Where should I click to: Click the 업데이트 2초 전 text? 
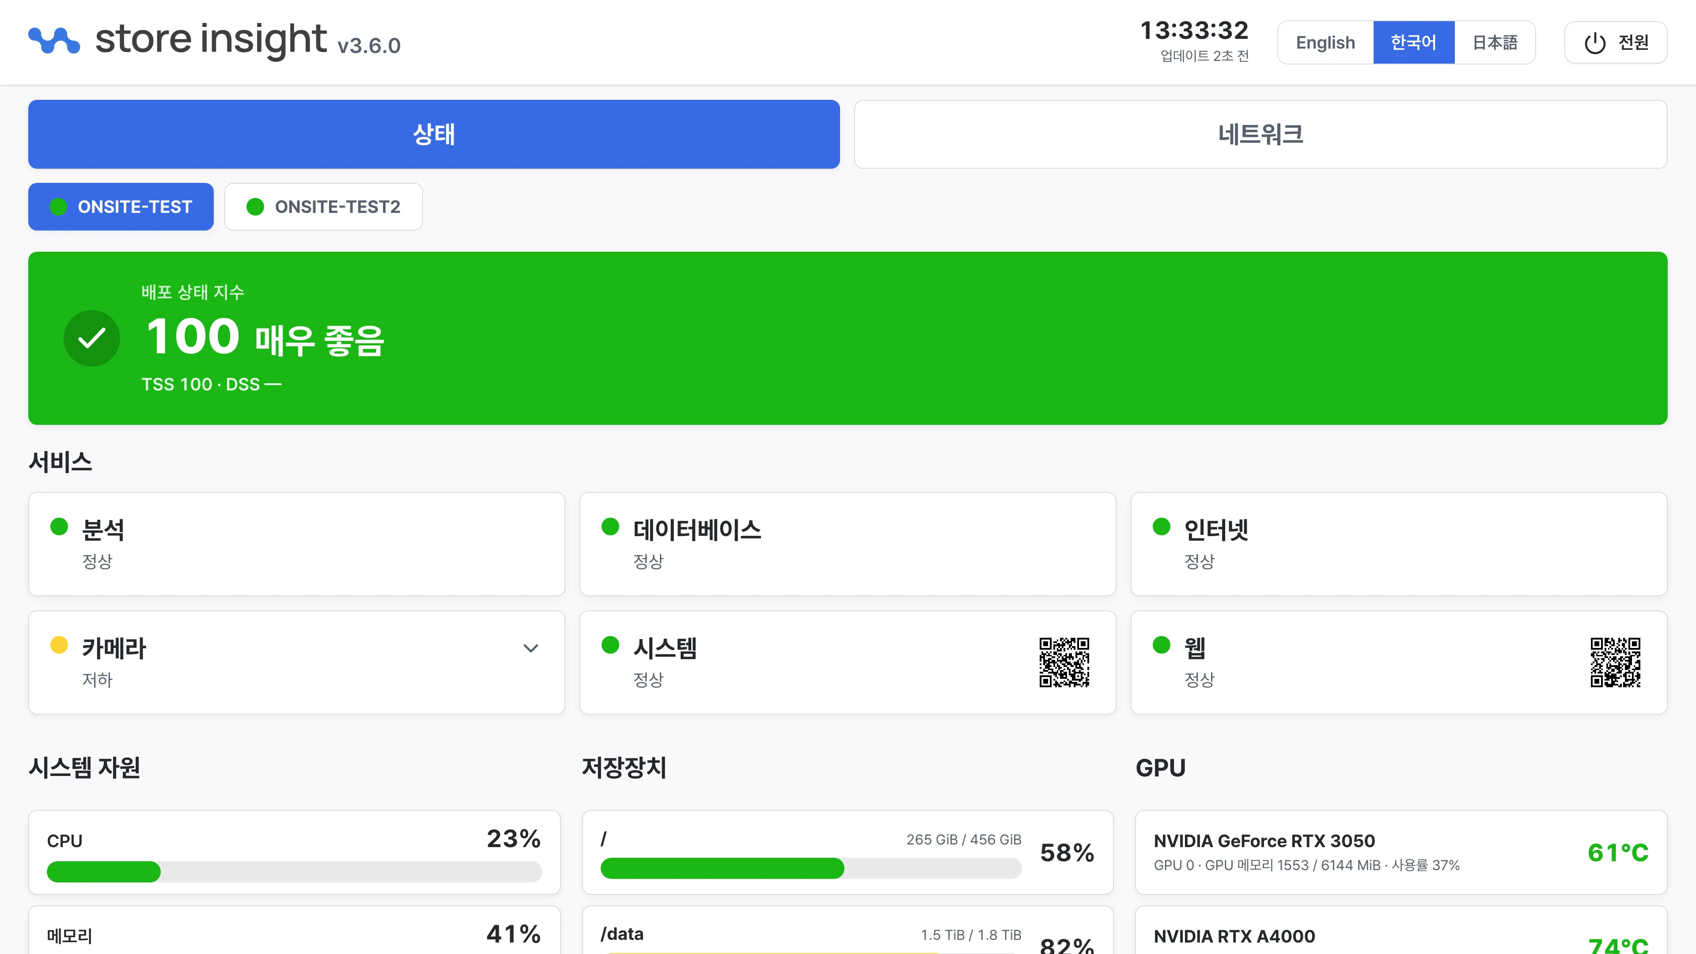pyautogui.click(x=1204, y=56)
